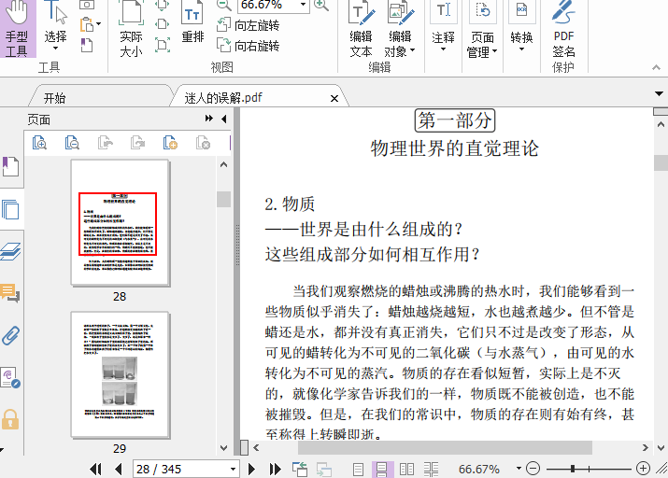Open the Layers side panel
668x478 pixels.
(11, 251)
